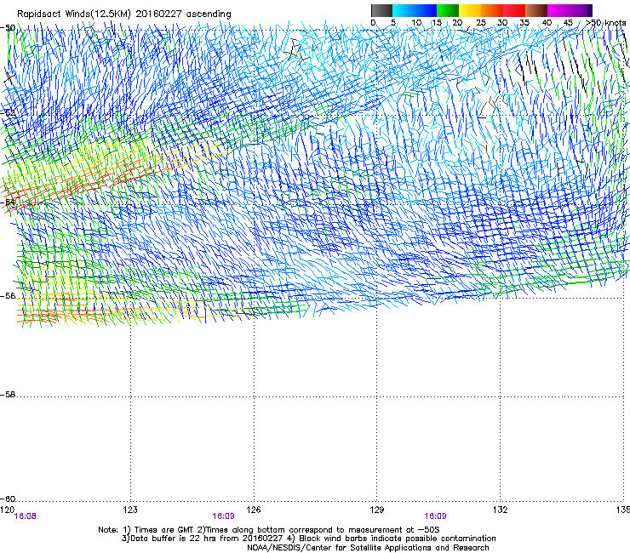Click the '45' legend scale label
Viewport: 630px width, 553px height.
[568, 23]
